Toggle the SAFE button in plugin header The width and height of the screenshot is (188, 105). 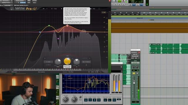(29, 3)
